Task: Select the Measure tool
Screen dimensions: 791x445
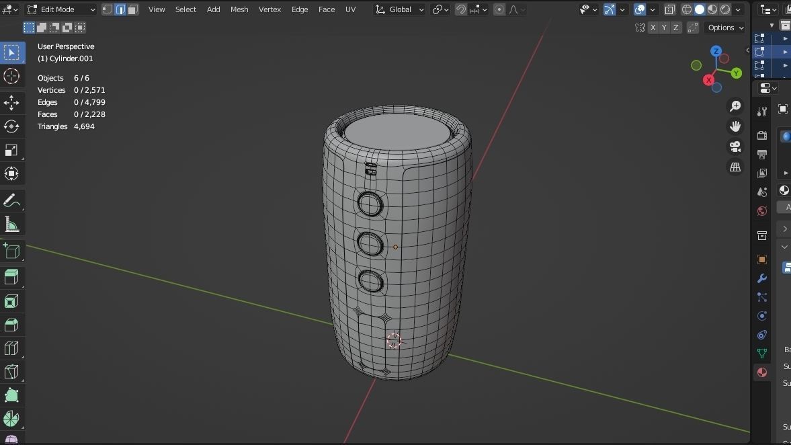Action: [x=11, y=225]
